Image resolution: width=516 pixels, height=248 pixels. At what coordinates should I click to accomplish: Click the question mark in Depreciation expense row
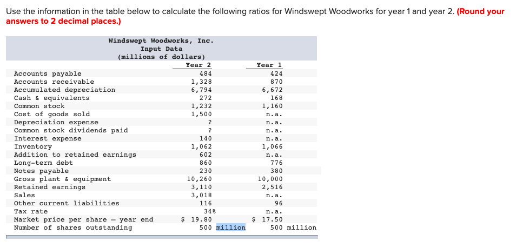click(210, 122)
